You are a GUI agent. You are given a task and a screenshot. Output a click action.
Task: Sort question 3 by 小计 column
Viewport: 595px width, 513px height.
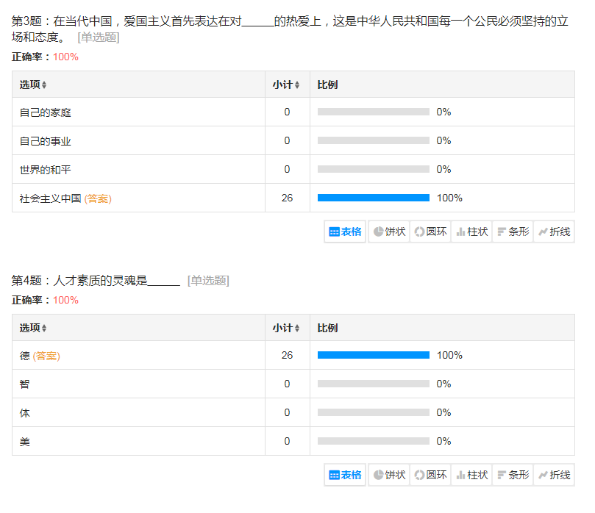click(x=286, y=85)
